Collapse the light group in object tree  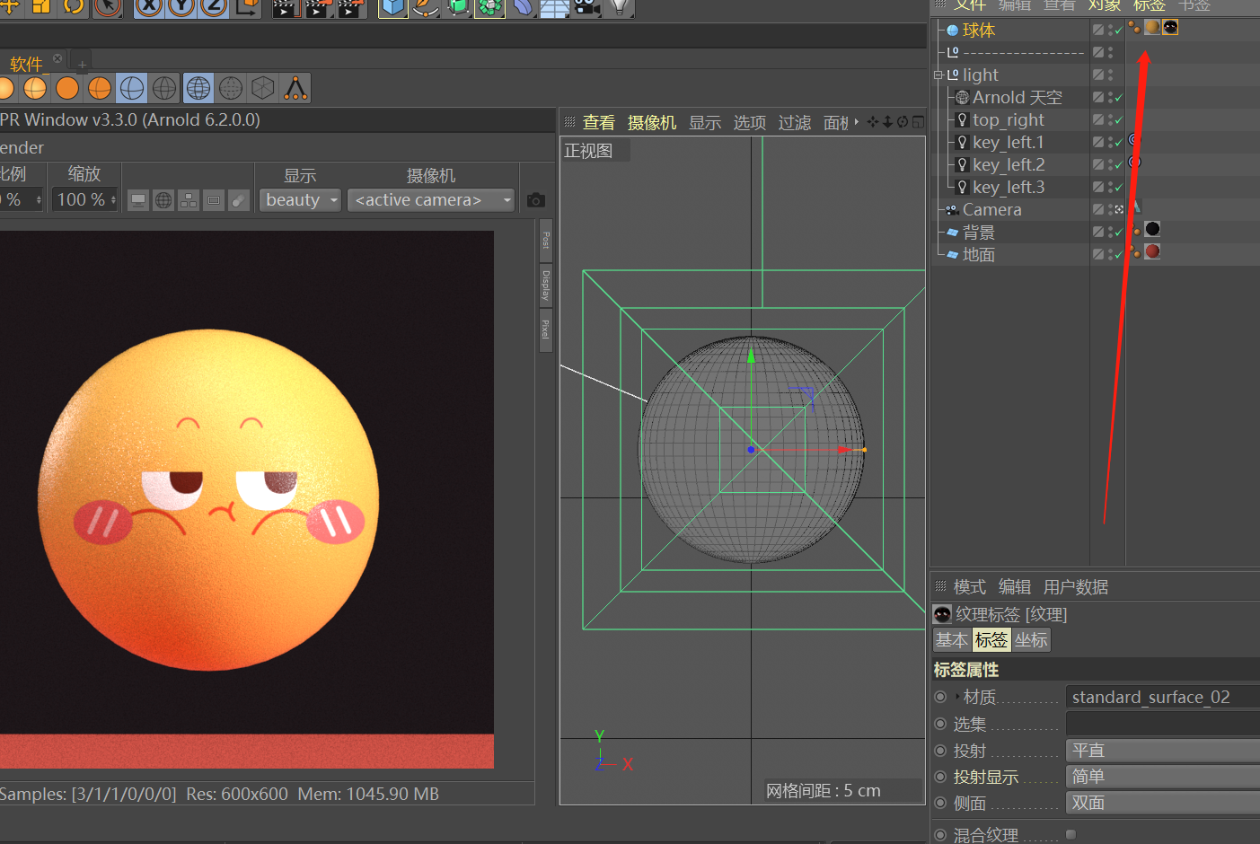938,75
